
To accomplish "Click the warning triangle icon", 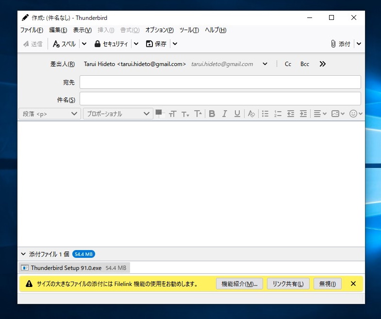I will click(x=29, y=284).
